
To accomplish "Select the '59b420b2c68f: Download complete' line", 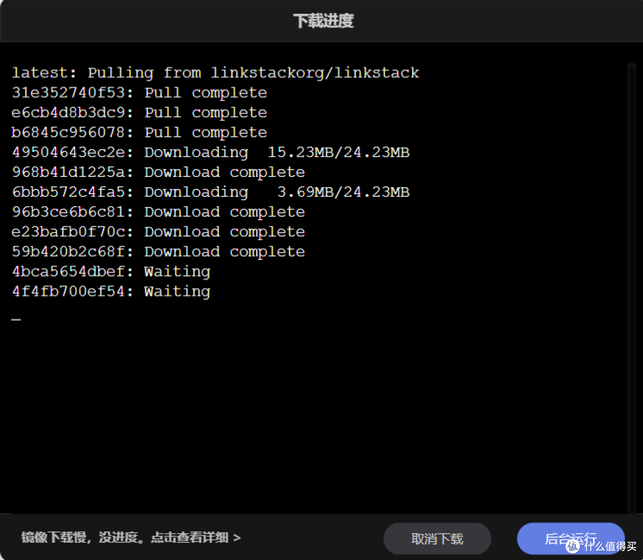I will [158, 251].
